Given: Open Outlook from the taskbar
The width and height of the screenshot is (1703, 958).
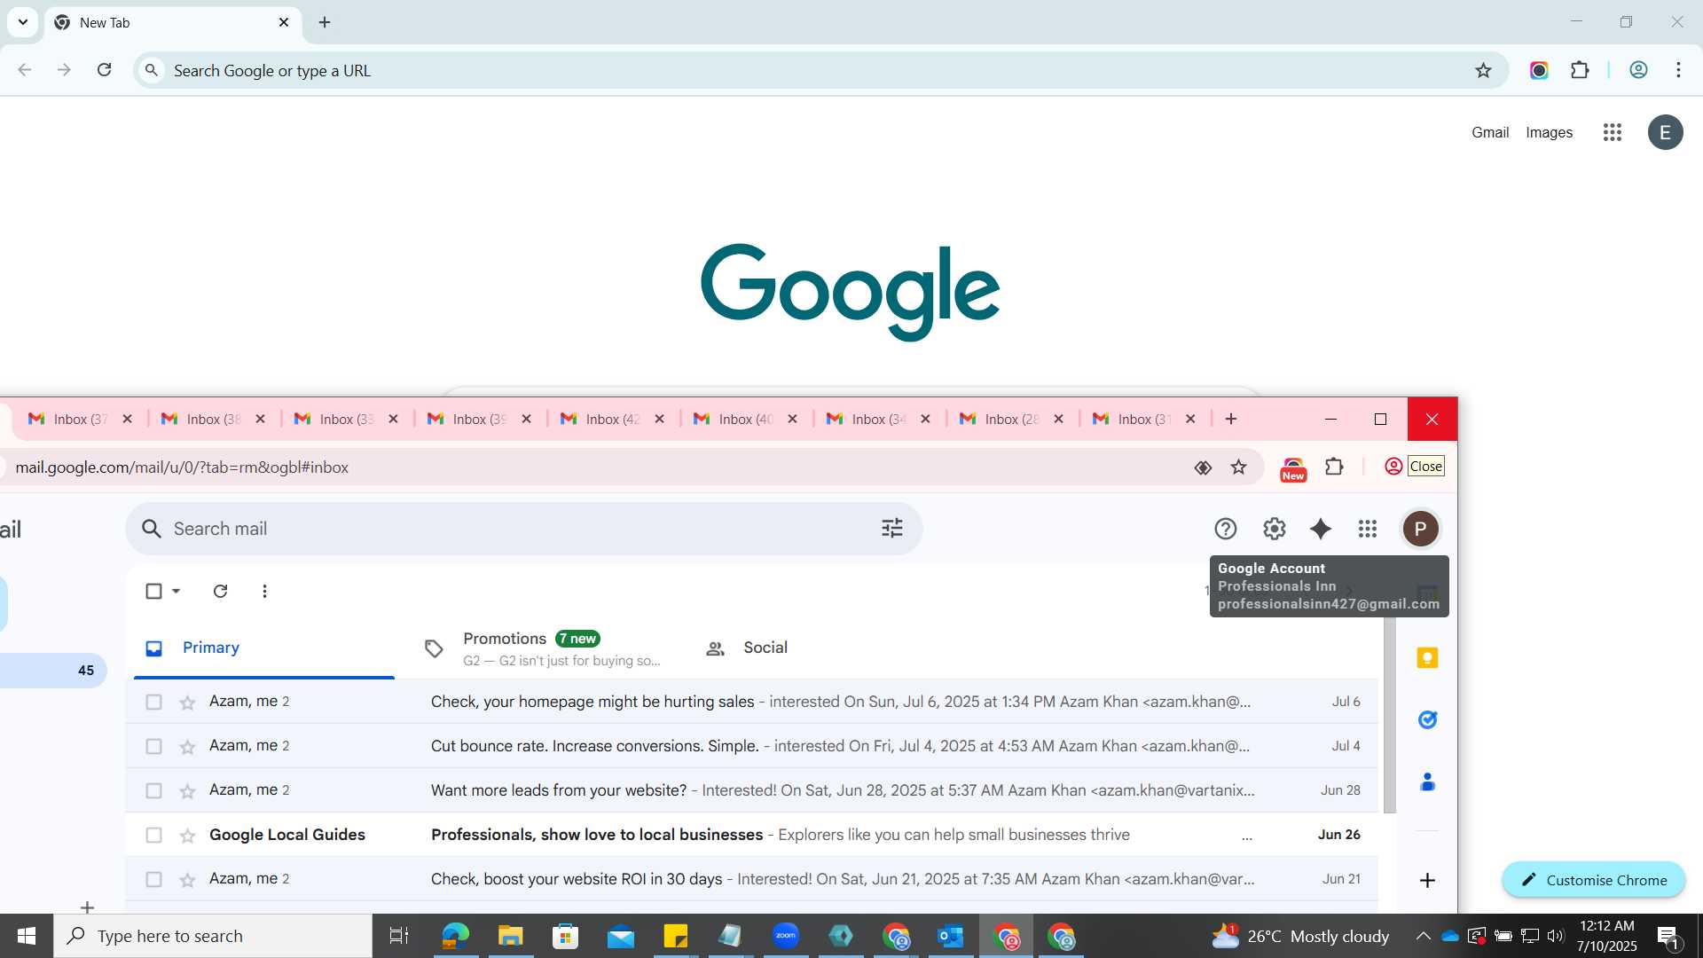Looking at the screenshot, I should tap(951, 936).
